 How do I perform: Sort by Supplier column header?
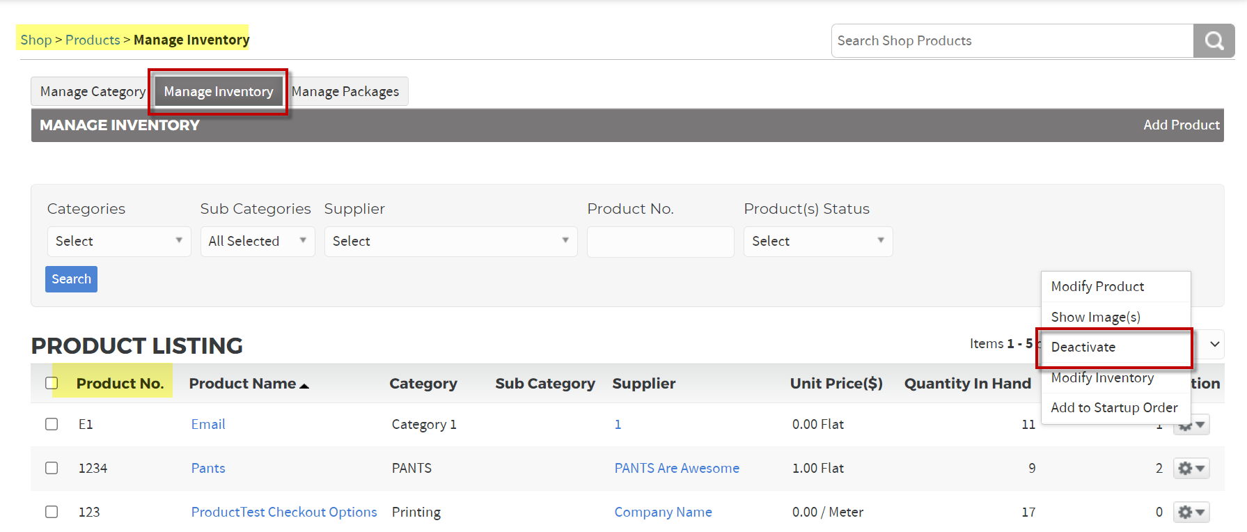643,384
